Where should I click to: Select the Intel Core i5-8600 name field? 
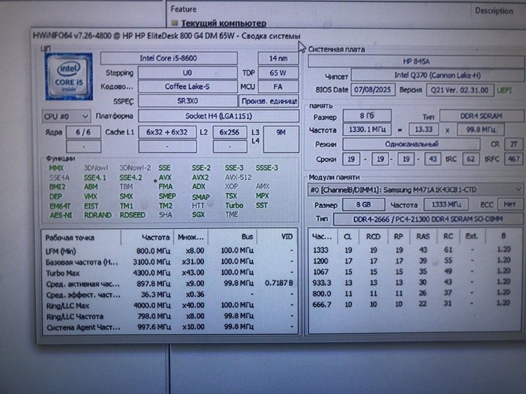168,58
